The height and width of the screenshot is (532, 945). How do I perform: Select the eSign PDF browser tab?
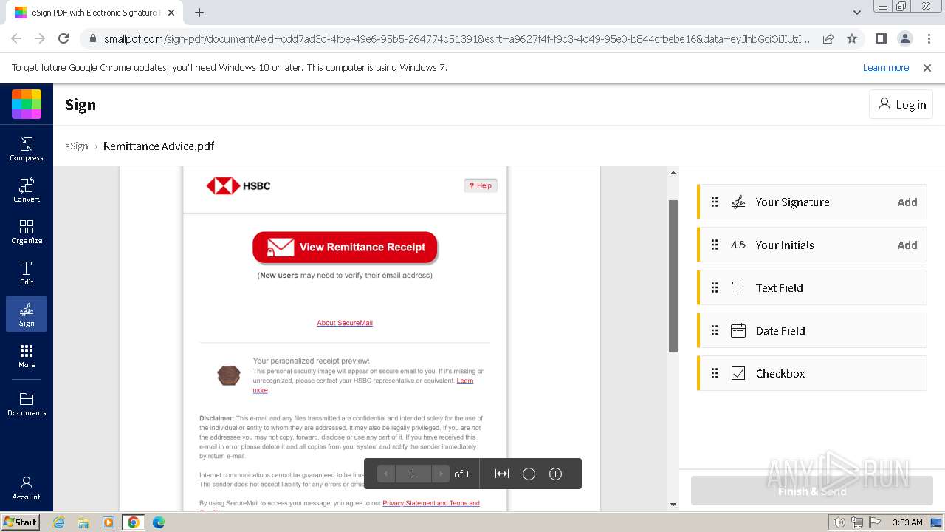(x=94, y=13)
